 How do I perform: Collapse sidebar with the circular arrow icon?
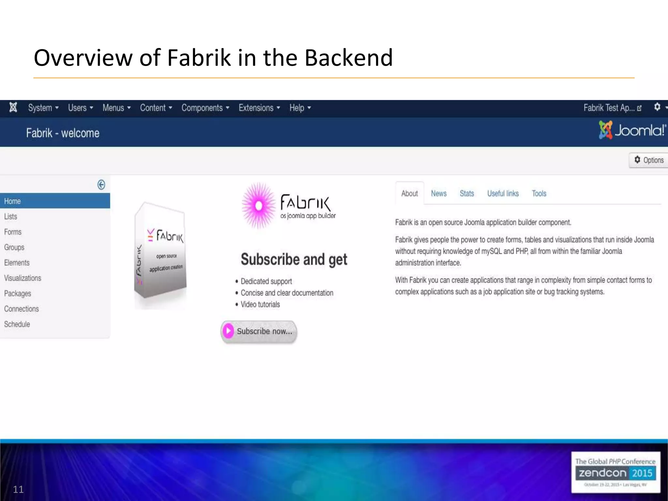[101, 185]
